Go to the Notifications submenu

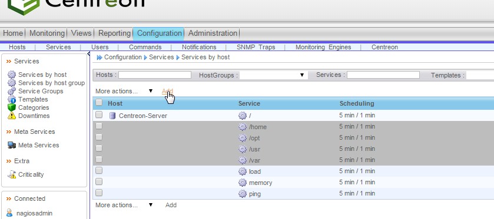tap(199, 47)
